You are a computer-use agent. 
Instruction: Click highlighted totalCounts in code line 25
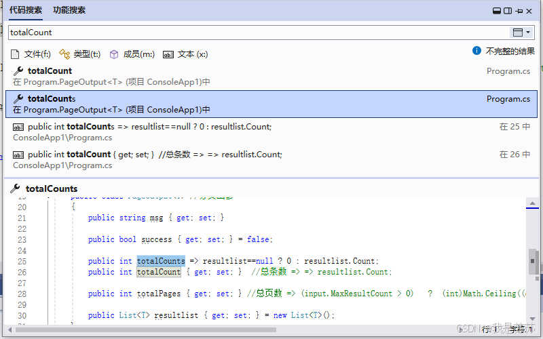pyautogui.click(x=161, y=261)
